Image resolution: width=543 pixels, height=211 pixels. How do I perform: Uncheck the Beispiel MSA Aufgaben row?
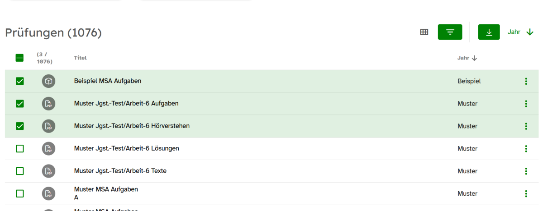click(x=20, y=81)
